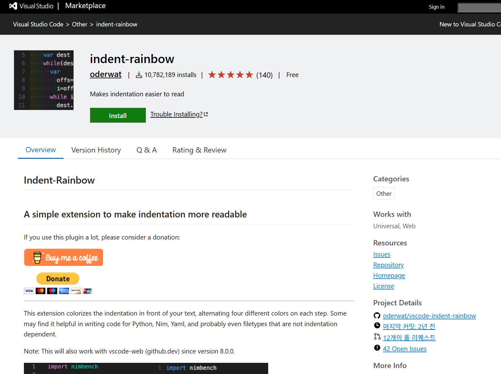The width and height of the screenshot is (501, 374).
Task: Click the 10,782,189 installs text
Action: point(170,75)
